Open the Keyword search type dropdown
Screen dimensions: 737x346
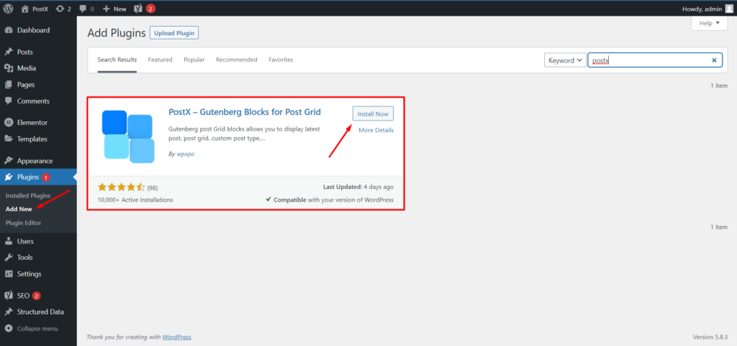566,60
